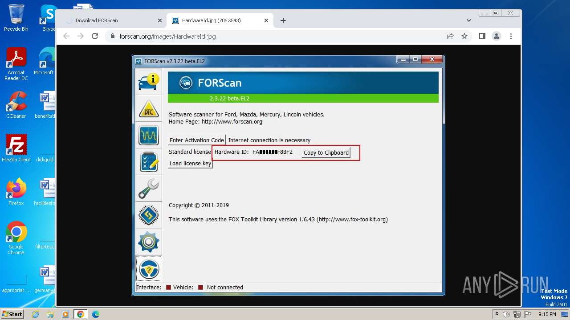Open the germany Word document on desktop

[x=45, y=279]
